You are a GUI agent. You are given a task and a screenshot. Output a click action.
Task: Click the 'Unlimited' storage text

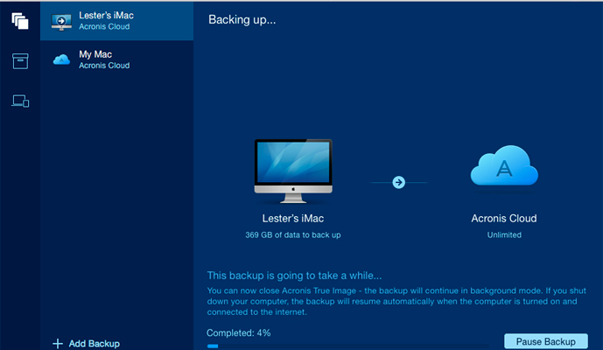(x=504, y=235)
